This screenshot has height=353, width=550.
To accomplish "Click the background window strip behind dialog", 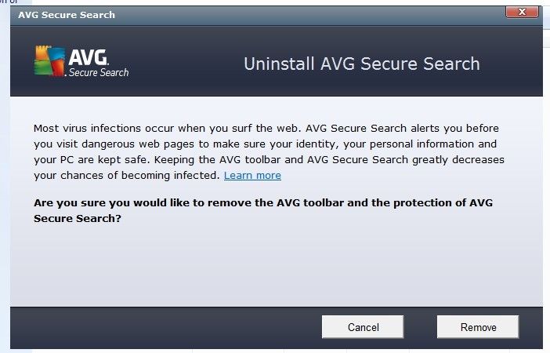I will pyautogui.click(x=5, y=176).
